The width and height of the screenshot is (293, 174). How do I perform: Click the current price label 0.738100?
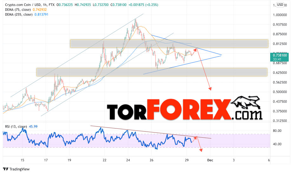(280, 55)
